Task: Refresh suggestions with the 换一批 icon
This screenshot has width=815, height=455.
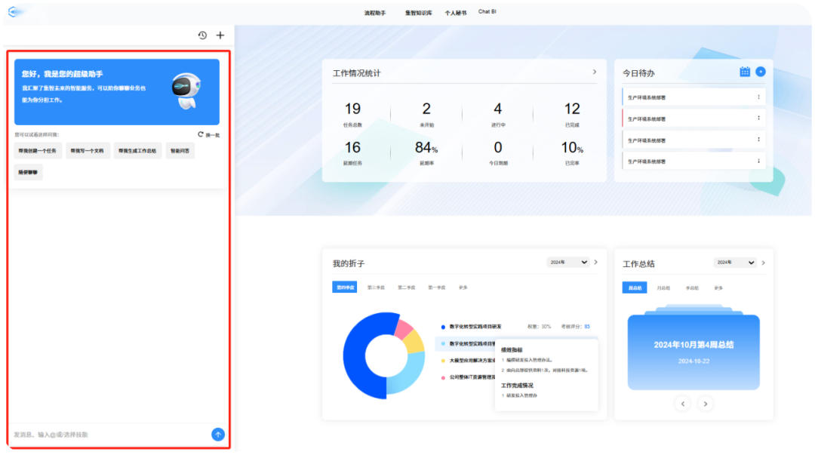Action: 201,134
